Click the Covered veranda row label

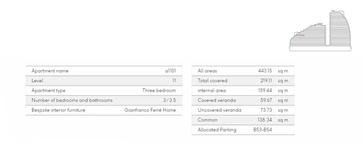point(217,100)
